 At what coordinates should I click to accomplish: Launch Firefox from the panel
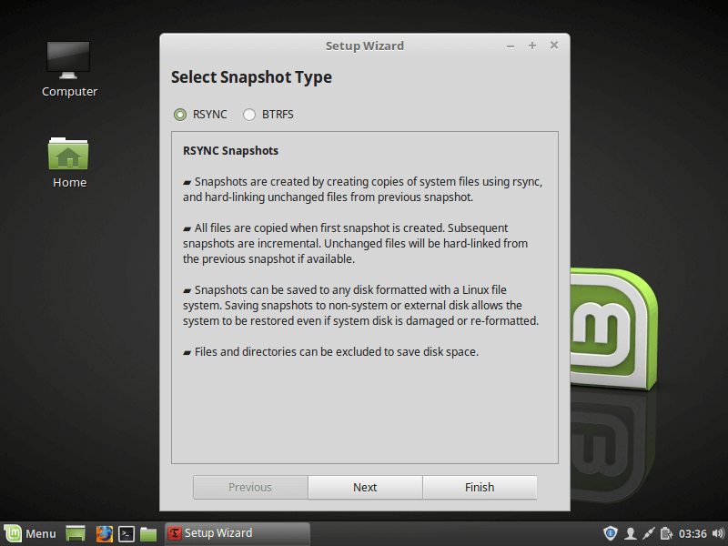point(105,533)
